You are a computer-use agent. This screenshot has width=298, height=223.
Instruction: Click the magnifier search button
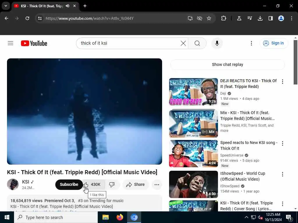(197, 43)
